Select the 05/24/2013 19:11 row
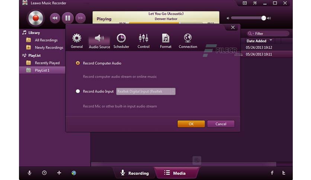Image resolution: width=311 pixels, height=180 pixels. (x=266, y=54)
